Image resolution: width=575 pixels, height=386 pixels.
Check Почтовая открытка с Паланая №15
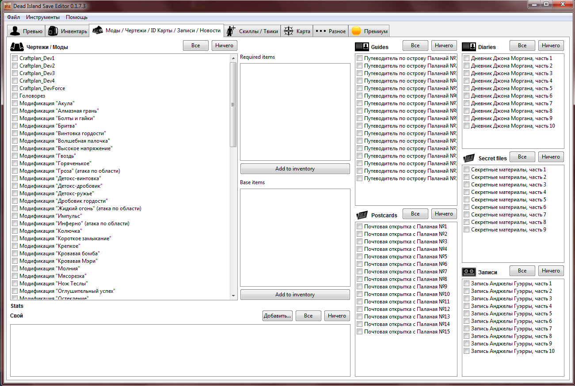pyautogui.click(x=360, y=332)
